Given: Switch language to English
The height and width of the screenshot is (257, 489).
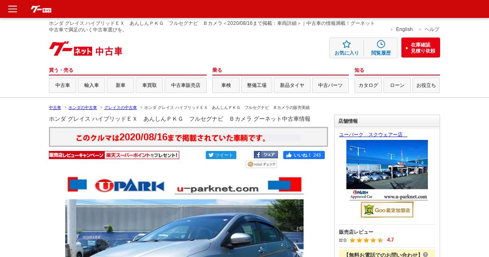Looking at the screenshot, I should click(404, 29).
